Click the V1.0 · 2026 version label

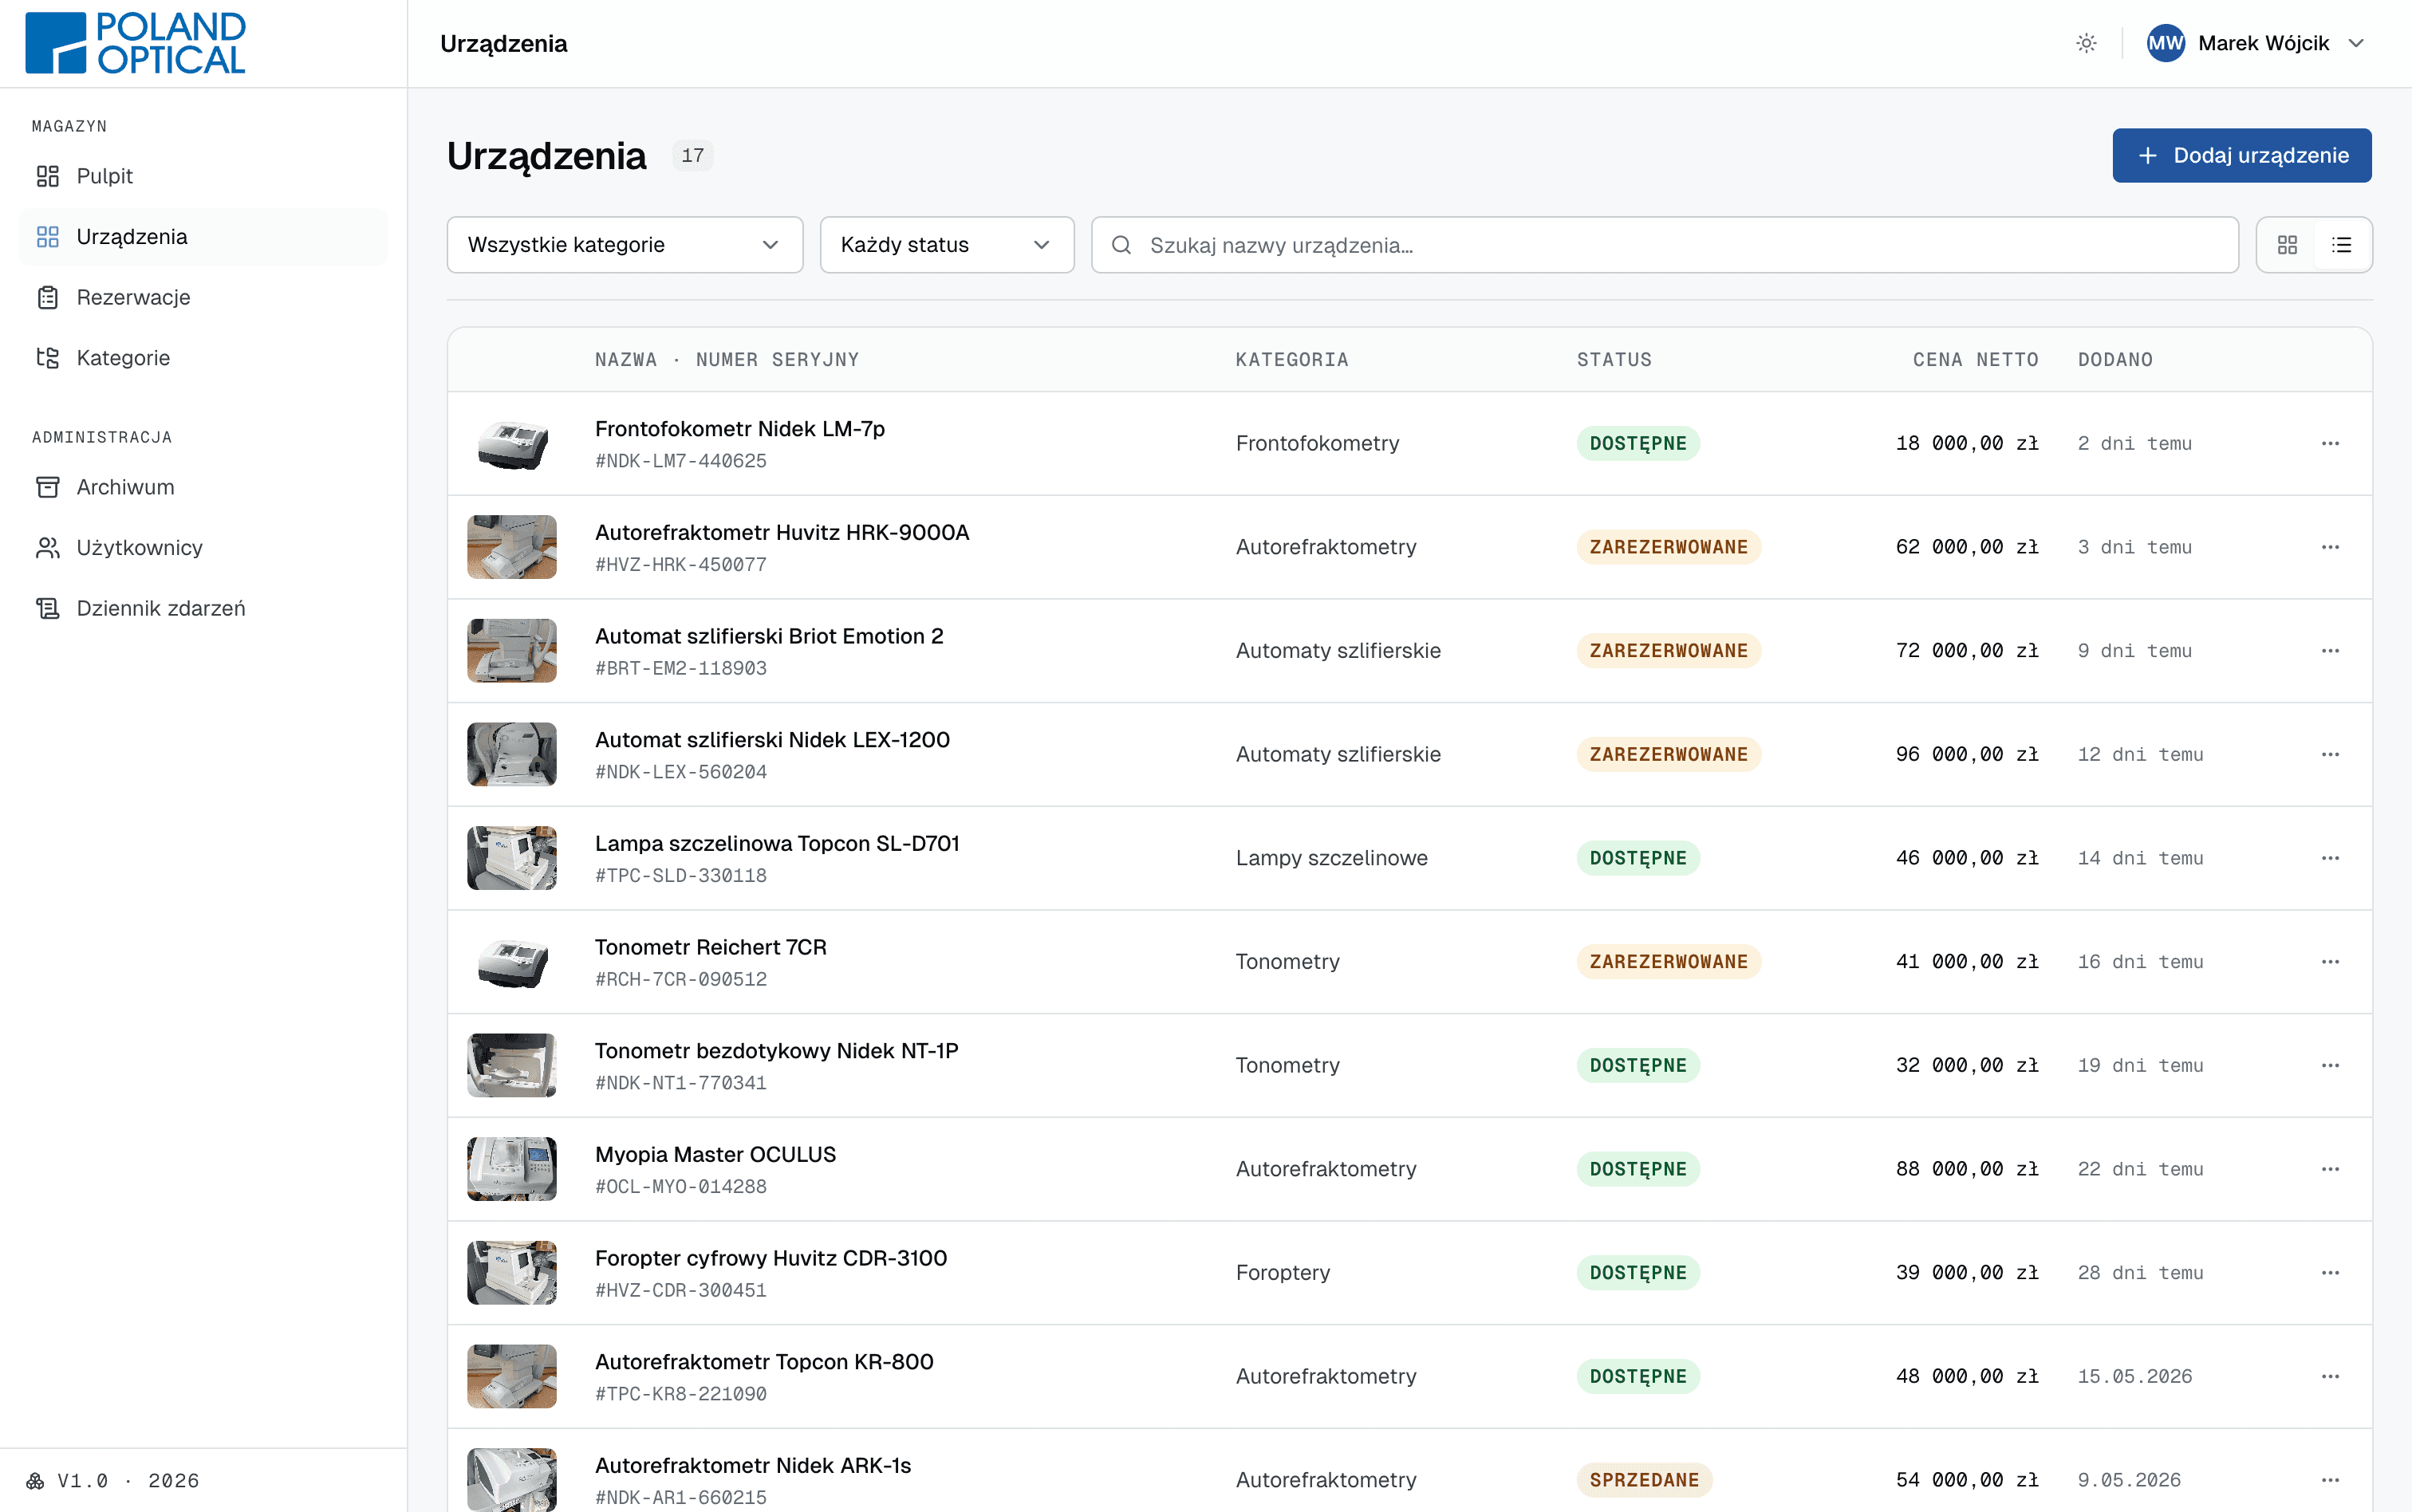[128, 1481]
